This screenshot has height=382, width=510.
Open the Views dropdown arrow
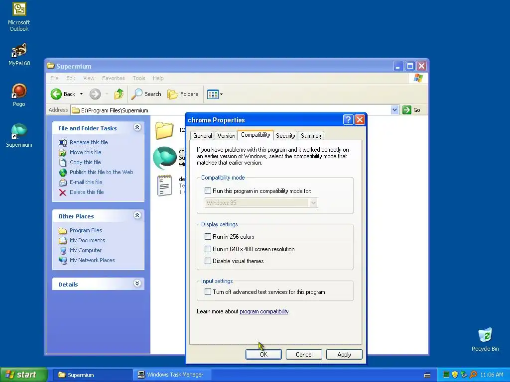[222, 94]
